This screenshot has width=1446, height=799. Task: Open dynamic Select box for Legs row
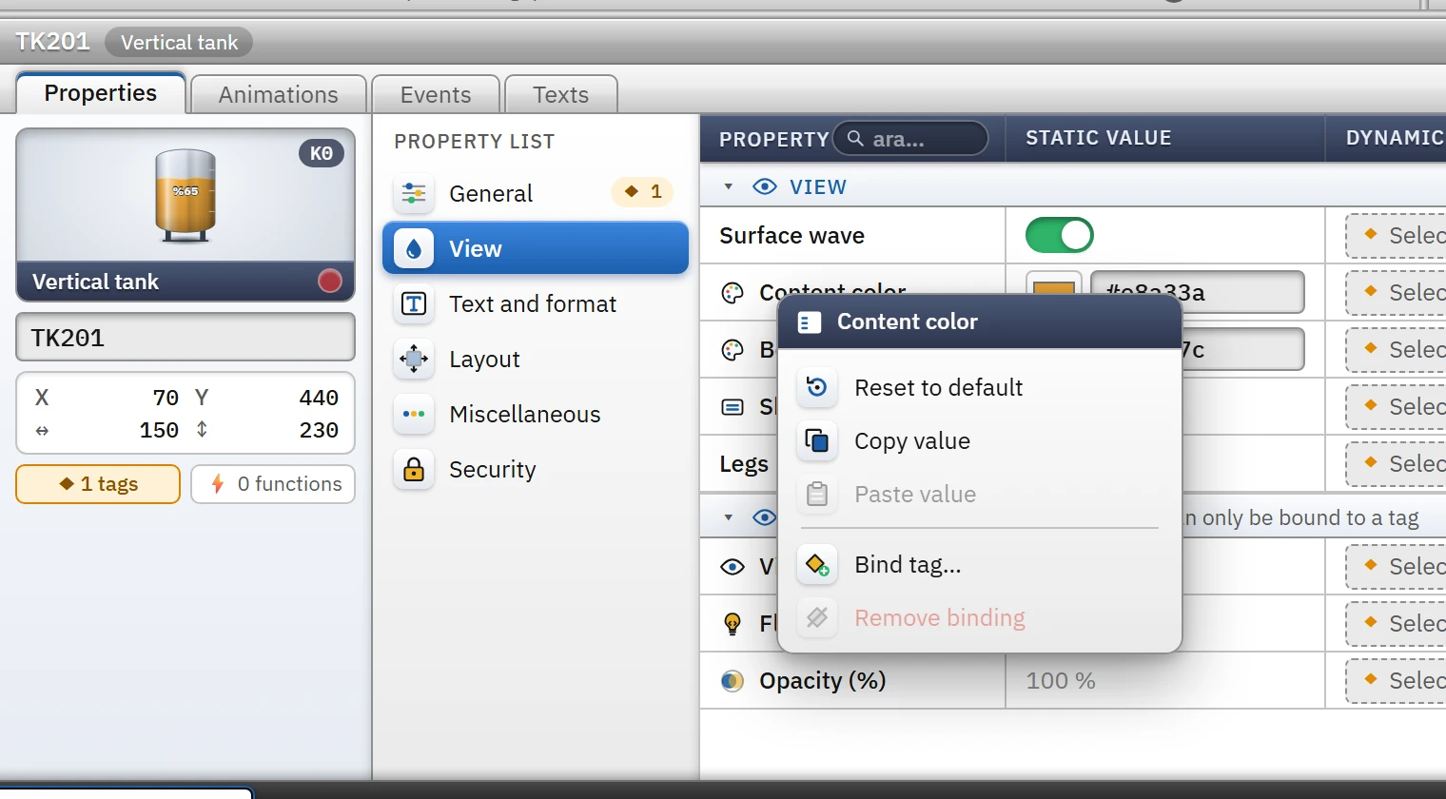click(x=1396, y=463)
